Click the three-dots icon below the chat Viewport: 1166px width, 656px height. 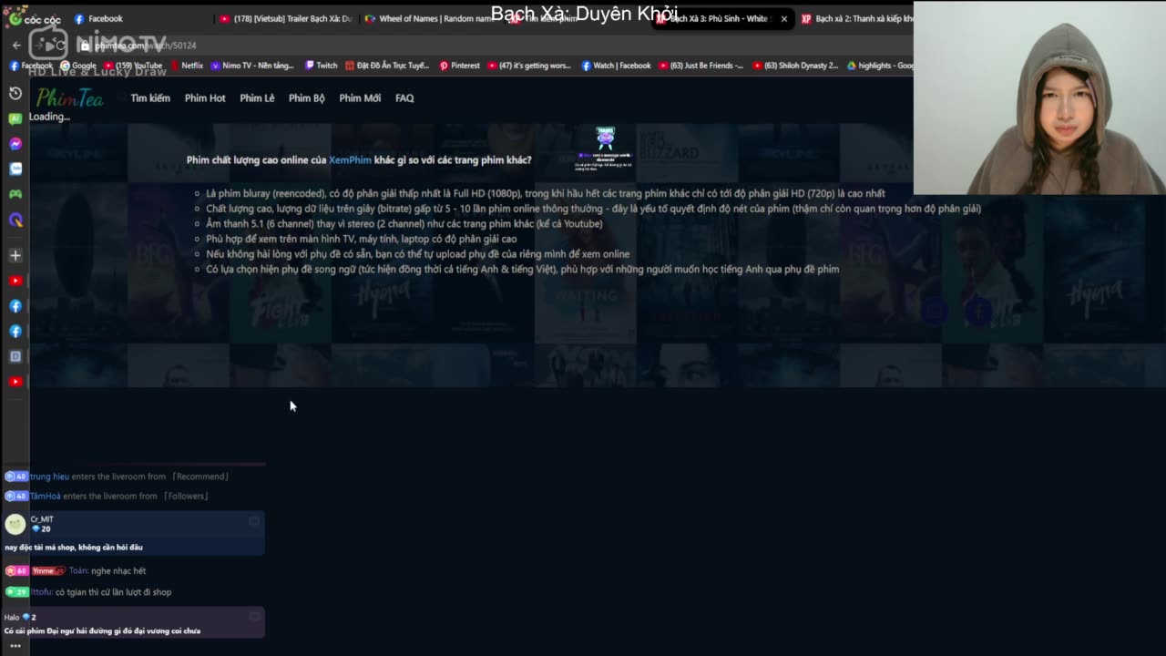tap(15, 645)
